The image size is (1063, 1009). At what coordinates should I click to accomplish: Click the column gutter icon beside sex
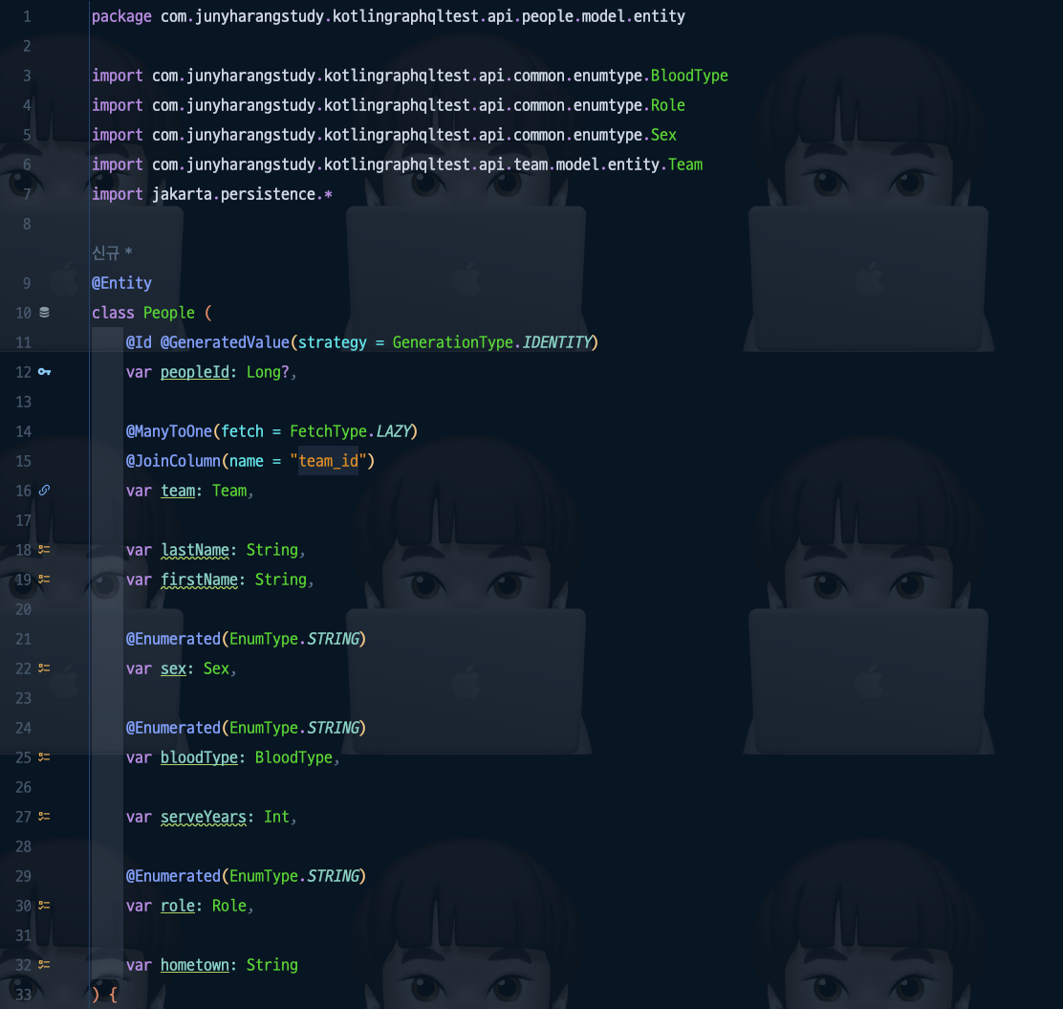tap(44, 668)
